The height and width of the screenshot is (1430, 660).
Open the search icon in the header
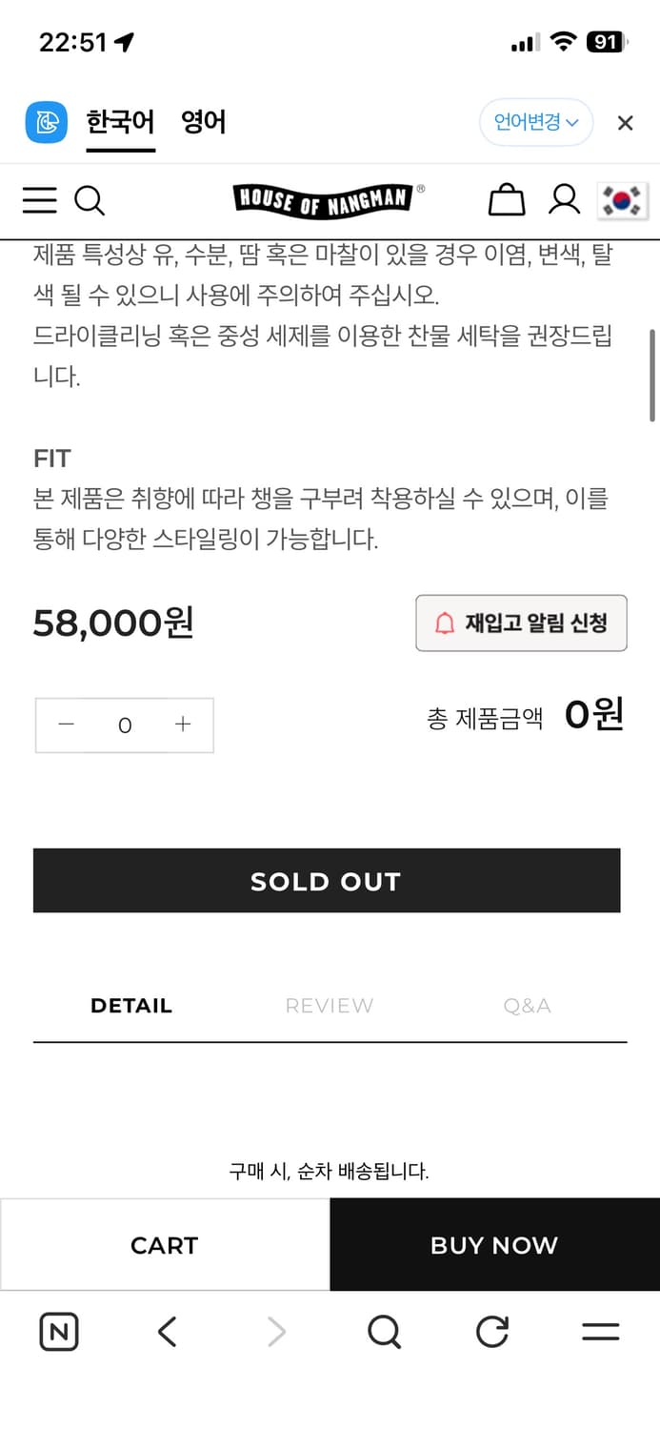90,200
